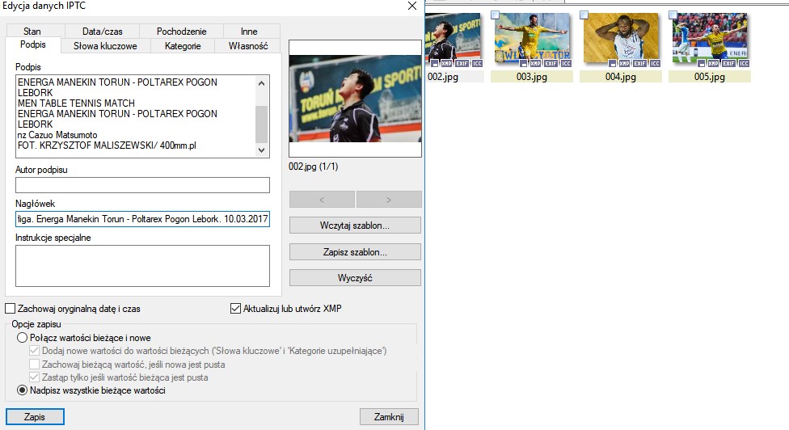Click the Nagłówek input field

tap(142, 219)
